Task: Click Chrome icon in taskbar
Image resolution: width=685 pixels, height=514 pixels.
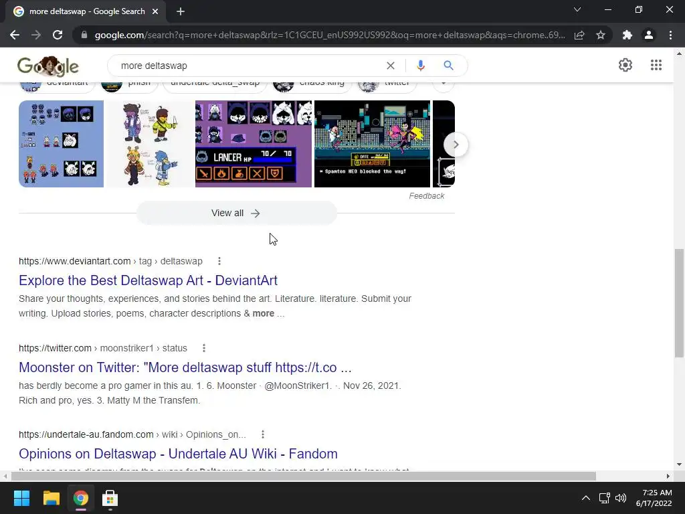Action: pos(81,498)
